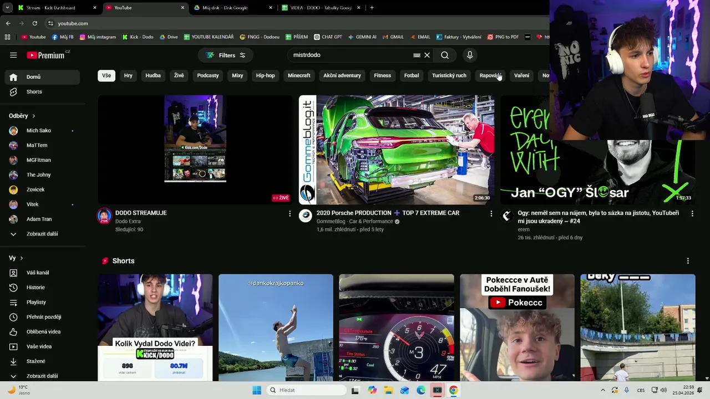Play the 2020 Porsche PRODUCTION thumbnail
This screenshot has height=399, width=710.
tap(397, 150)
